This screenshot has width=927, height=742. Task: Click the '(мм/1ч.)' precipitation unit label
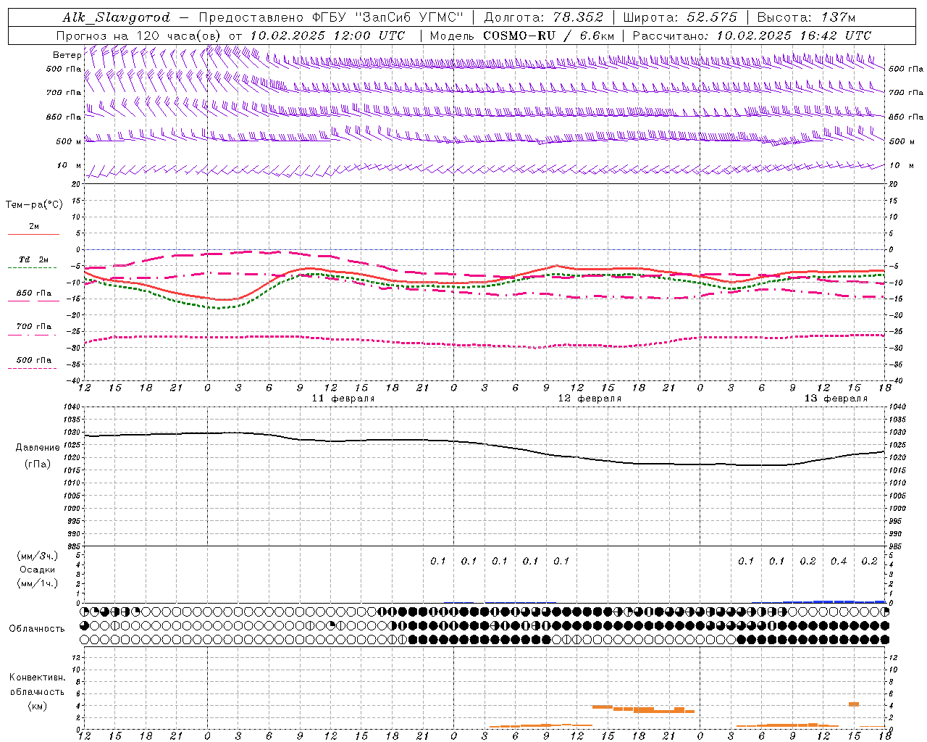(x=38, y=583)
